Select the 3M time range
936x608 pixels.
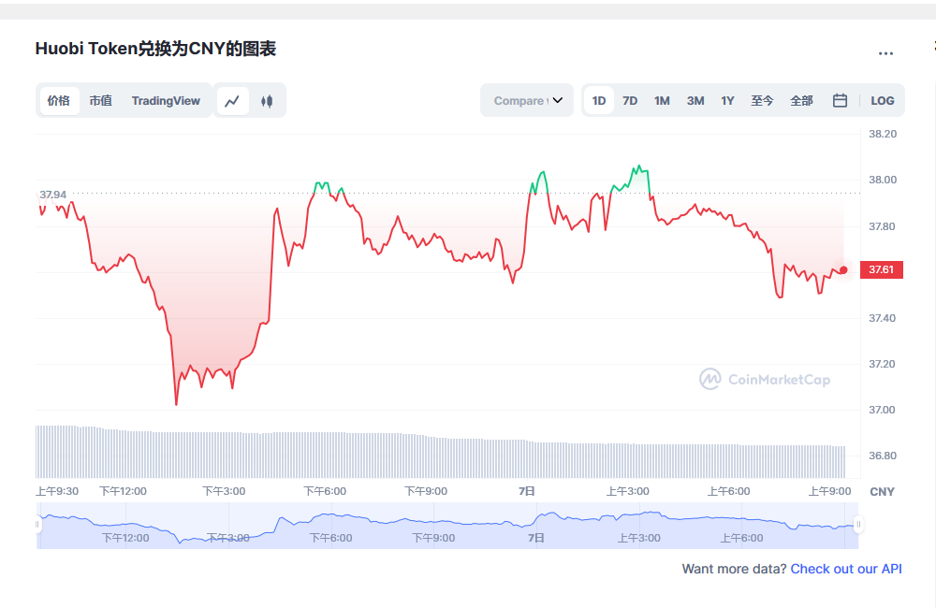tap(695, 100)
